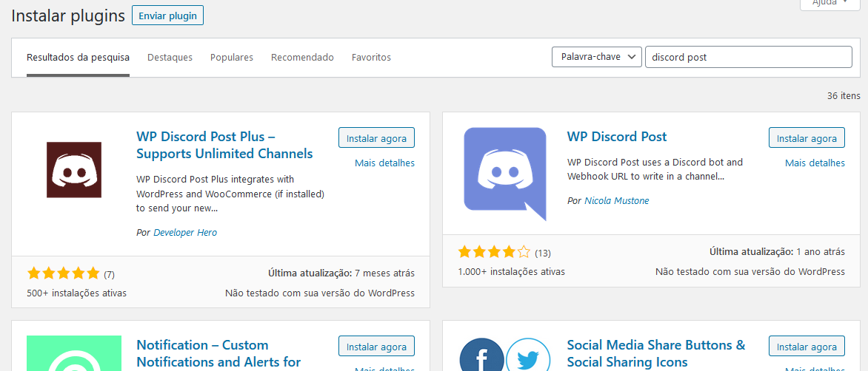The image size is (868, 371).
Task: Install the Notification plugin now
Action: (x=376, y=346)
